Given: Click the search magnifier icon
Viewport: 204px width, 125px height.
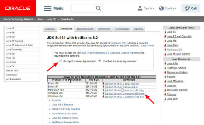Looking at the screenshot, I should (98, 8).
